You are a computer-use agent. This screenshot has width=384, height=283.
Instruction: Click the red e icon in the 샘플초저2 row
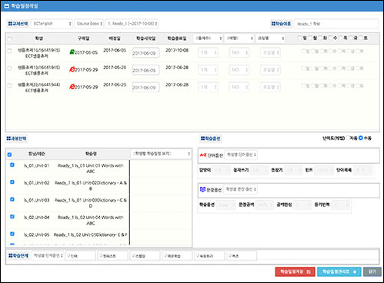pyautogui.click(x=72, y=87)
